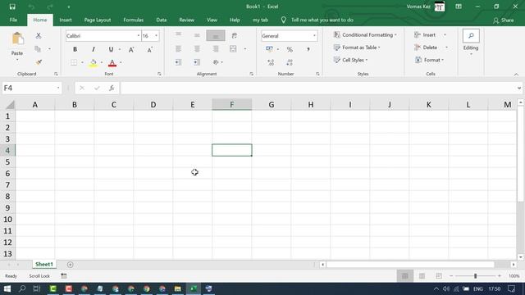This screenshot has height=295, width=525.
Task: Click the Increase Decimal icon
Action: click(x=271, y=62)
